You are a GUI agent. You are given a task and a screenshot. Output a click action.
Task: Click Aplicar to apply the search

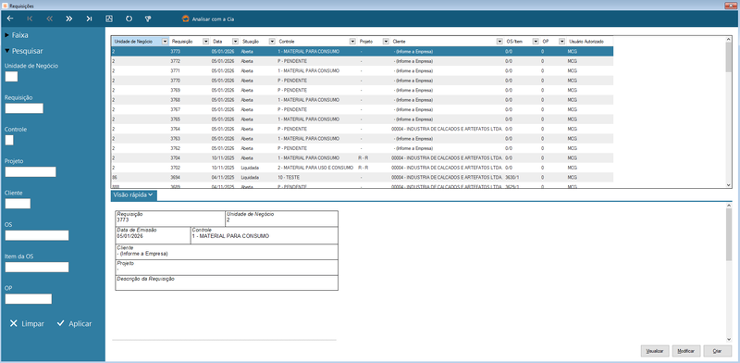[x=74, y=324]
